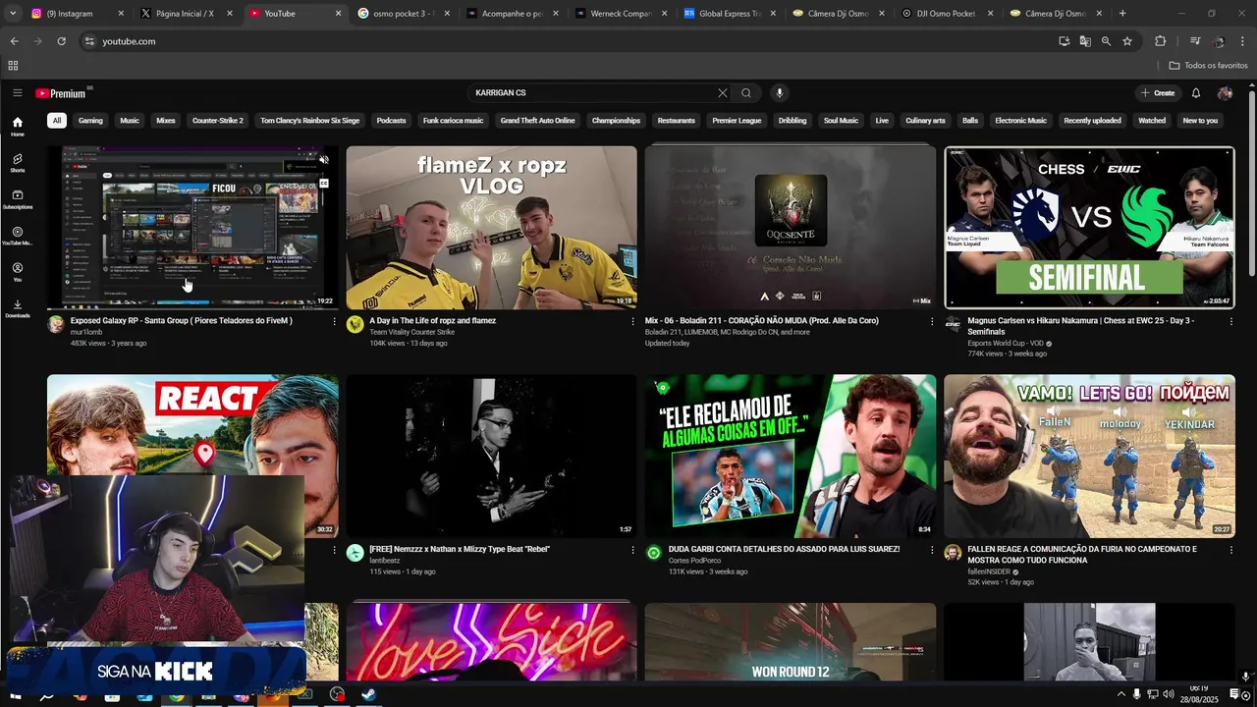Switch to the Instagram browser tab

pyautogui.click(x=77, y=14)
